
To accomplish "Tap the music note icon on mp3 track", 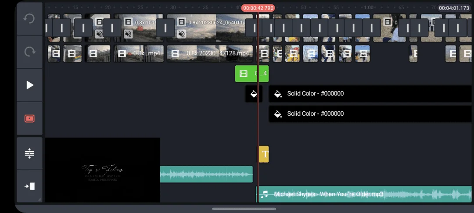I will coord(265,194).
